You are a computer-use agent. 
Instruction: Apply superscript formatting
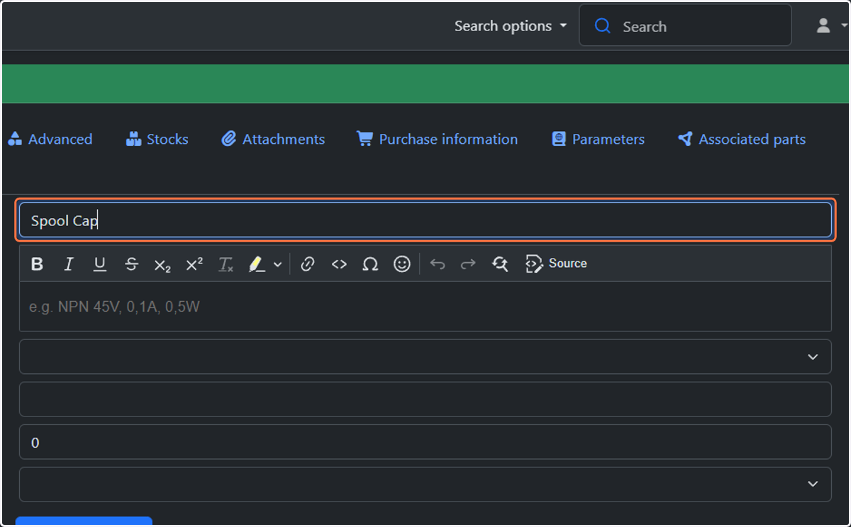click(194, 264)
